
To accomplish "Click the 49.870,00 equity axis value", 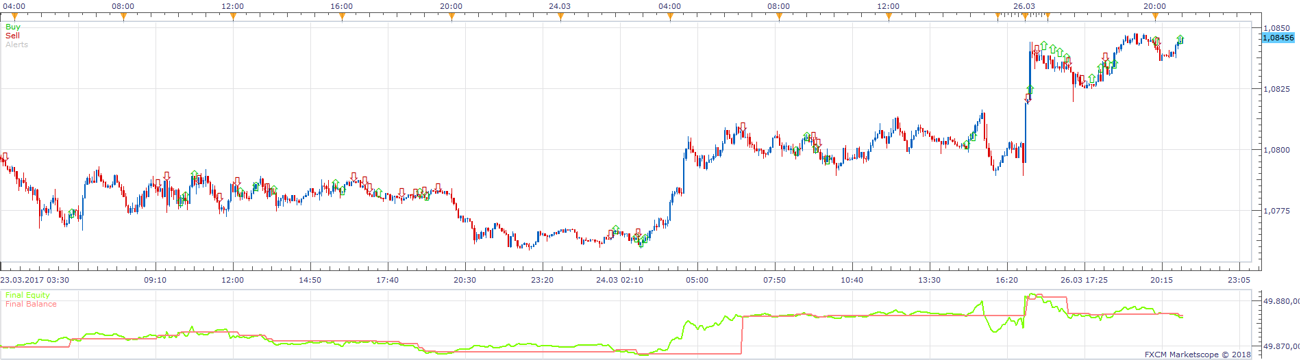I will 1281,346.
